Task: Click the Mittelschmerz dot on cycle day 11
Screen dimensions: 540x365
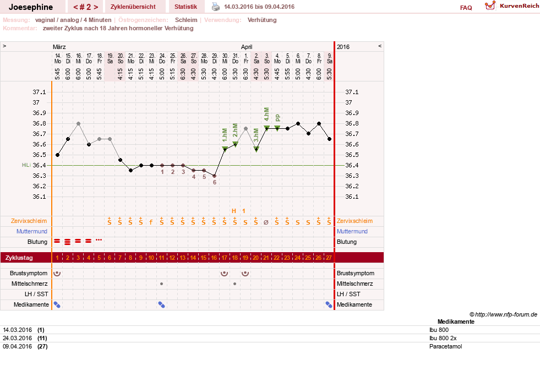Action: point(161,284)
